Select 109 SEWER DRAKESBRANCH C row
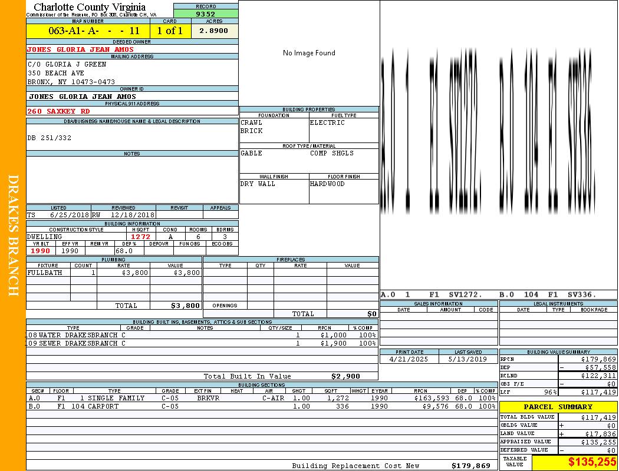This screenshot has height=471, width=619. coord(202,343)
